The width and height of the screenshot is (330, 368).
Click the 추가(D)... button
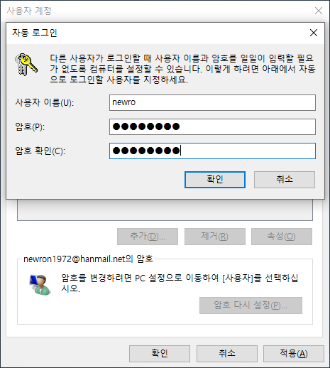[x=148, y=237]
